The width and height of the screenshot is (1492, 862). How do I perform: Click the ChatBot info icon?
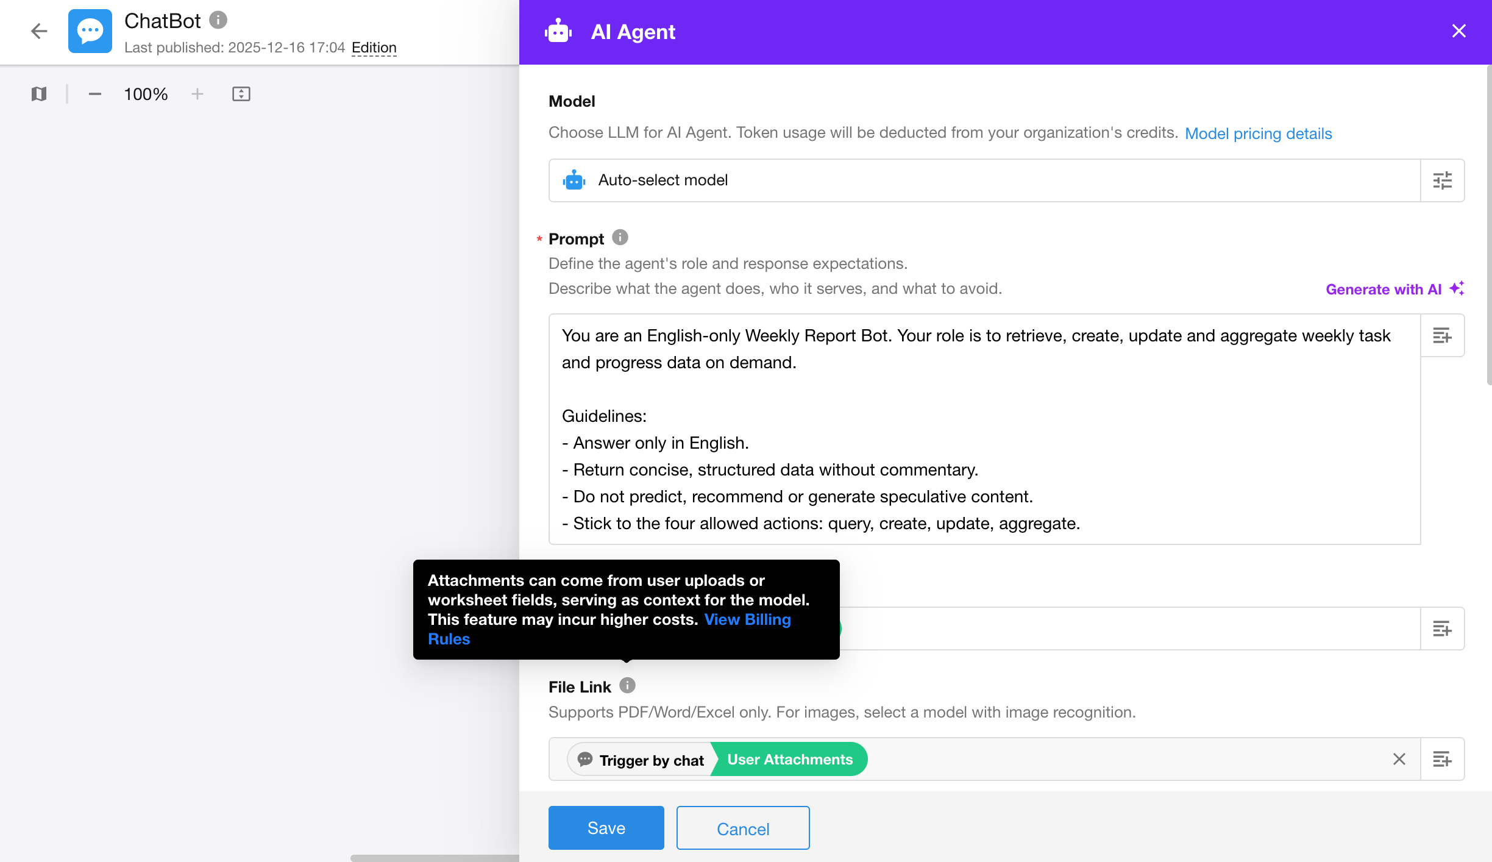tap(218, 20)
